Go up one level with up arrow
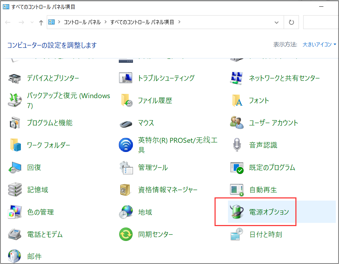 click(x=41, y=22)
